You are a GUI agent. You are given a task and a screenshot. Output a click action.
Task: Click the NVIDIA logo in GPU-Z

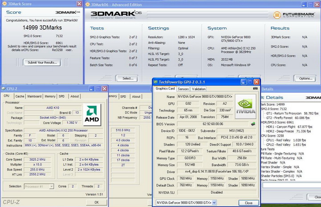[246, 106]
